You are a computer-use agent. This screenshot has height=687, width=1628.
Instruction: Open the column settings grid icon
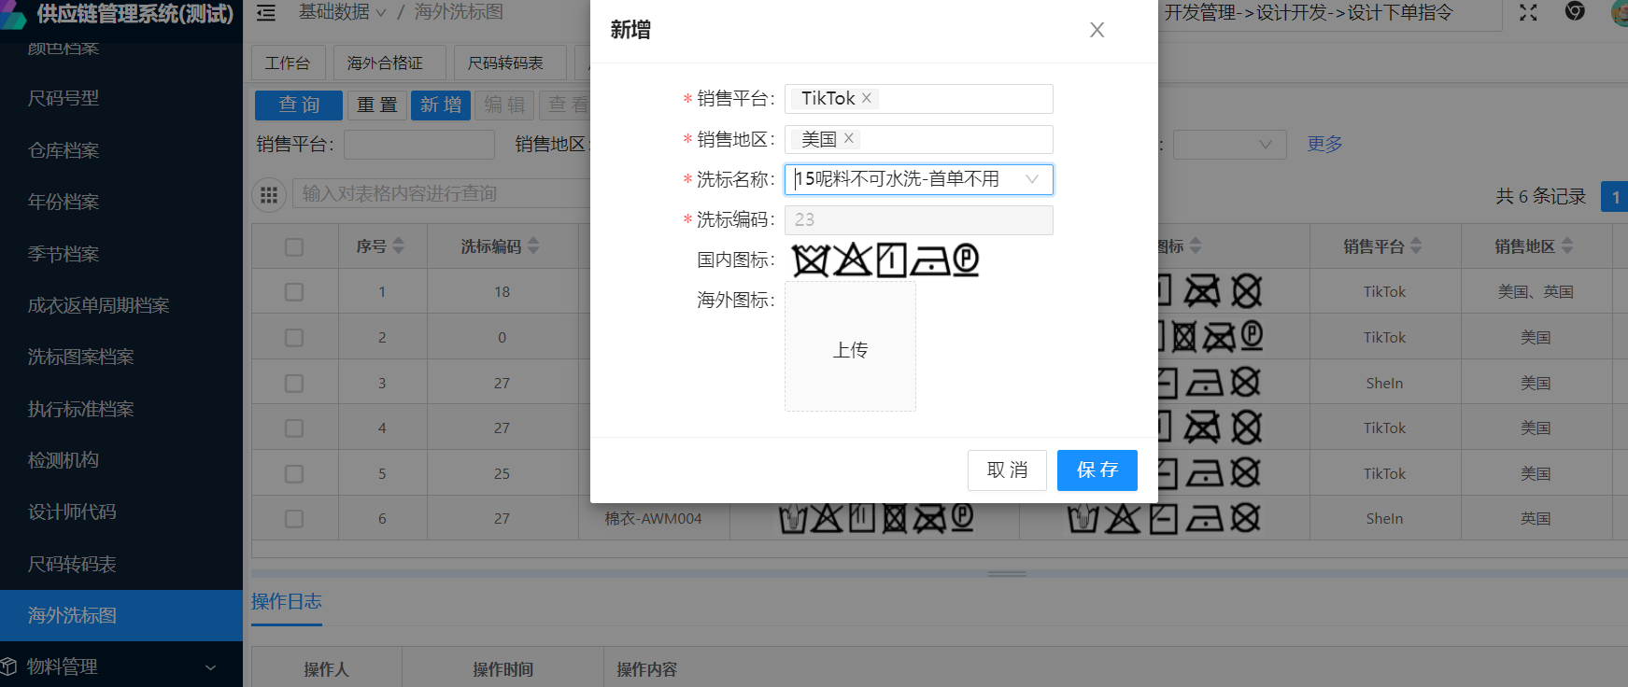coord(269,194)
